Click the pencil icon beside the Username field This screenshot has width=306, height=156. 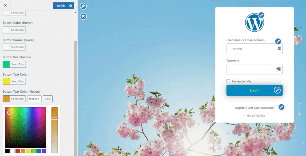(278, 42)
